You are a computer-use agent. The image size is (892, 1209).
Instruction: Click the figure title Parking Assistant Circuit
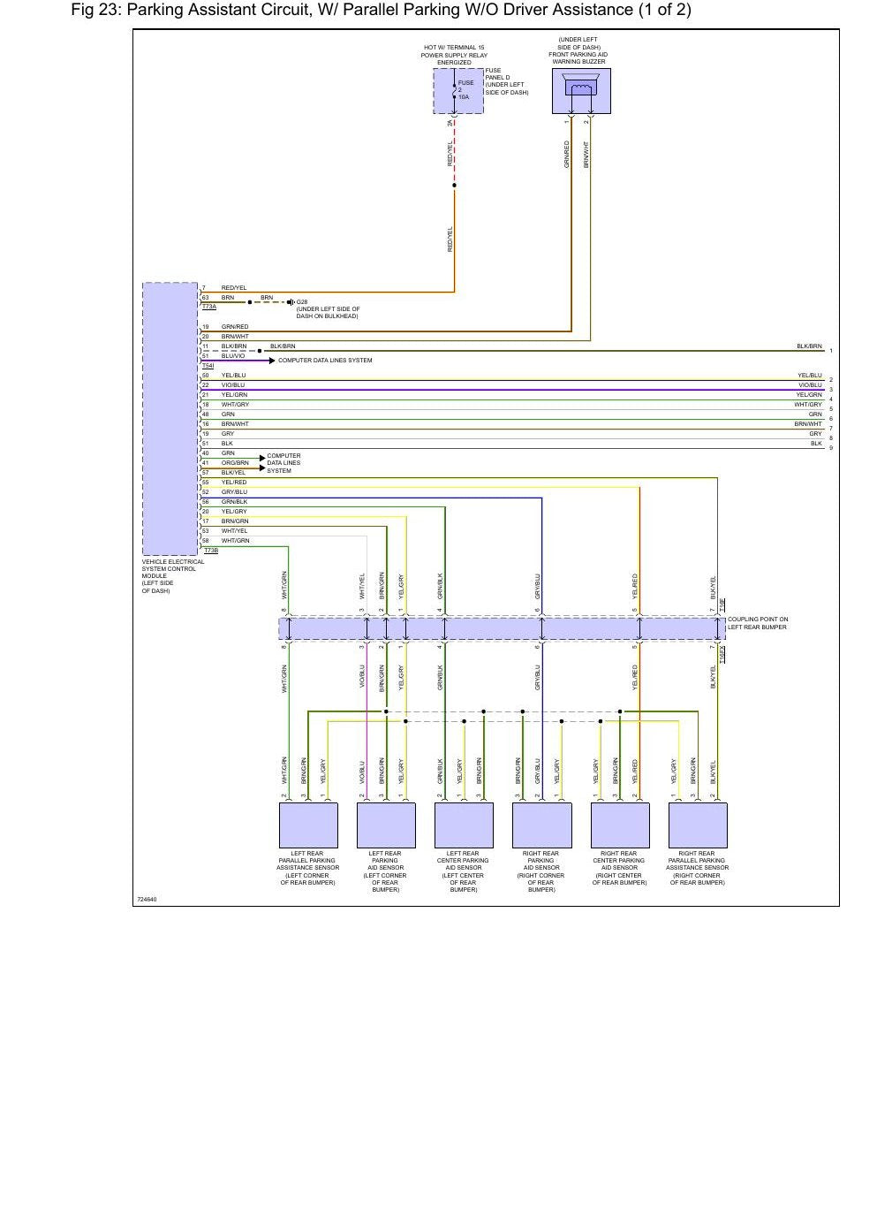380,10
